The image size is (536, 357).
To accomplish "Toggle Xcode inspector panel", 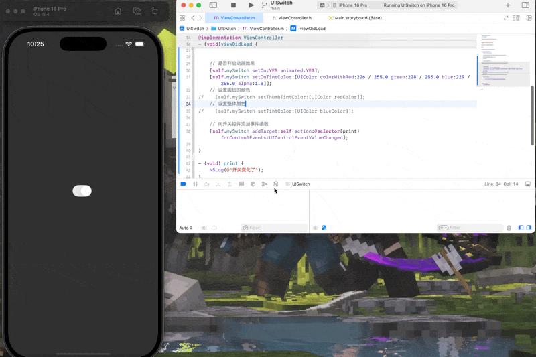I will pyautogui.click(x=526, y=5).
